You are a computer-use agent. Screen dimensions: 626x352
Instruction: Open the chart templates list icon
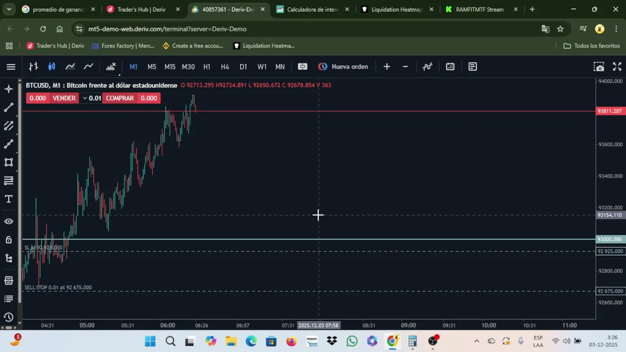click(472, 66)
